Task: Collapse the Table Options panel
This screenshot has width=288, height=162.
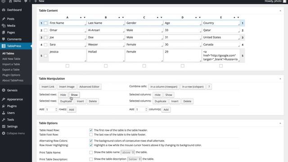Action: pos(280,123)
